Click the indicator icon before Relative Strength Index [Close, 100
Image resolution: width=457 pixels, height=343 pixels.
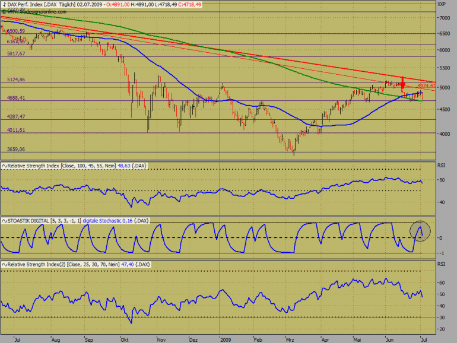tap(4, 166)
